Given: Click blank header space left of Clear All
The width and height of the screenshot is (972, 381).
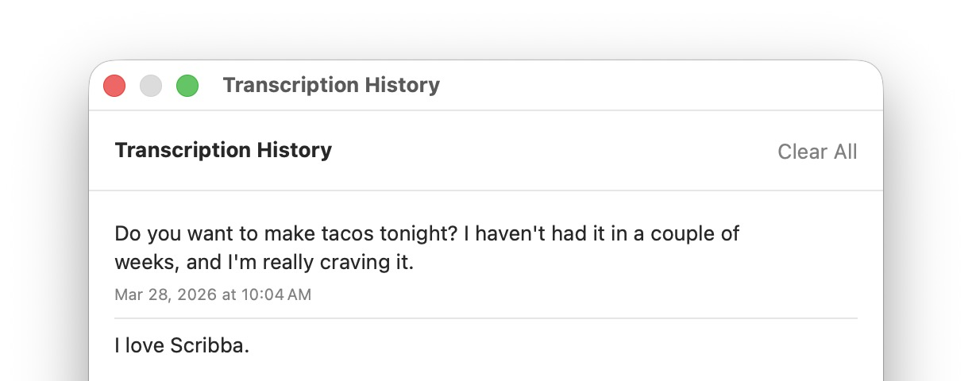Looking at the screenshot, I should point(556,151).
